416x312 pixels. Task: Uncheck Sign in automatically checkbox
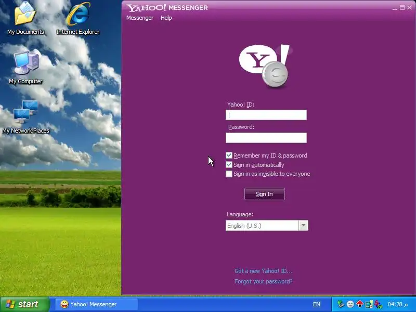click(x=229, y=165)
